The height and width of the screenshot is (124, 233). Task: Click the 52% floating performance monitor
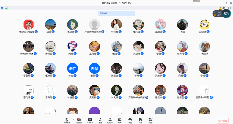pyautogui.click(x=227, y=14)
